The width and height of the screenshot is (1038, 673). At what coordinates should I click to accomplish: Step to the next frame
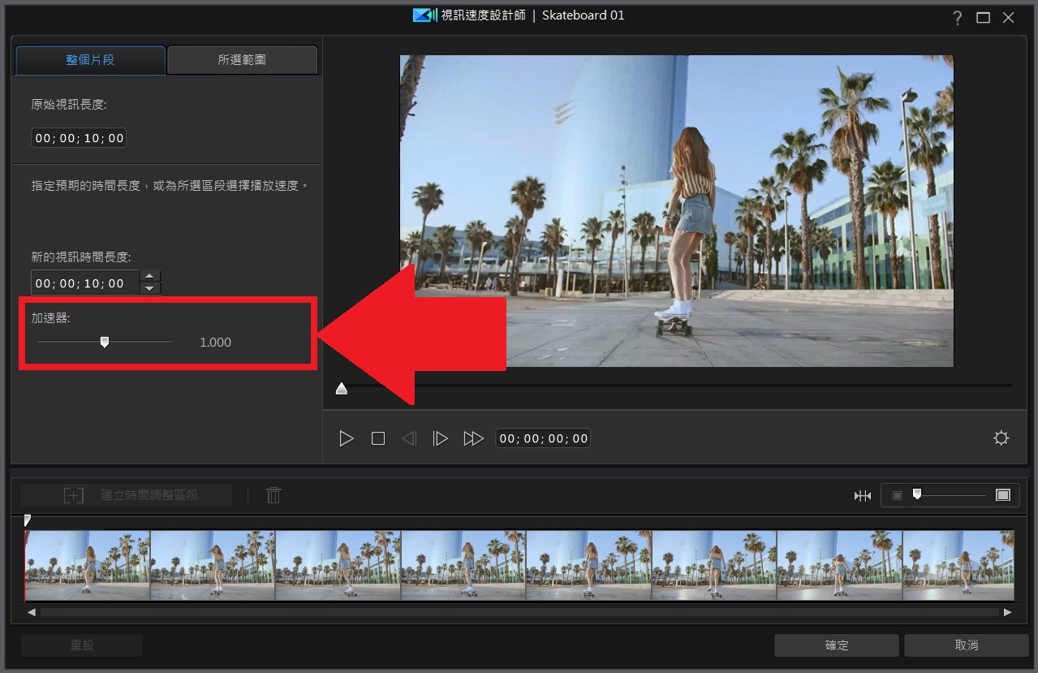pyautogui.click(x=441, y=438)
